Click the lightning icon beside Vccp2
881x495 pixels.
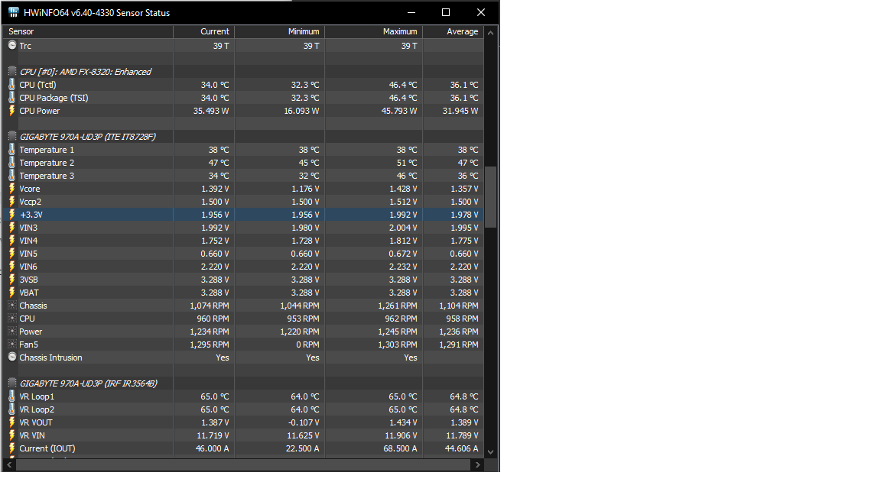click(x=12, y=202)
